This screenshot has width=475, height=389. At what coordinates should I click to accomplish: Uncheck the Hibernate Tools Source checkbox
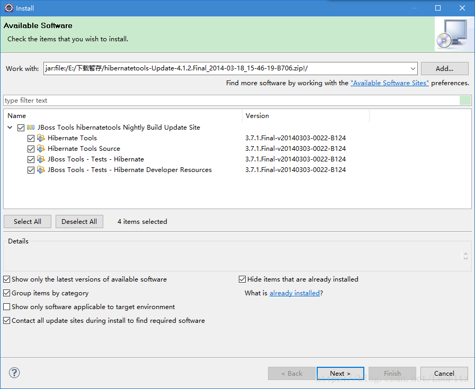pos(31,149)
